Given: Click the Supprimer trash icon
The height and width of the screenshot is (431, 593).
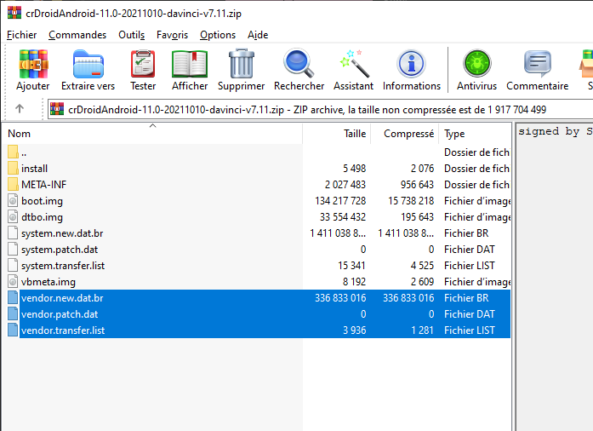Looking at the screenshot, I should pos(242,64).
